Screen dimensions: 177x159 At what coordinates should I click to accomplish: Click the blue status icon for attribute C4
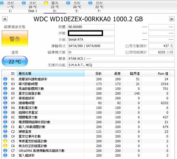(x=5, y=136)
